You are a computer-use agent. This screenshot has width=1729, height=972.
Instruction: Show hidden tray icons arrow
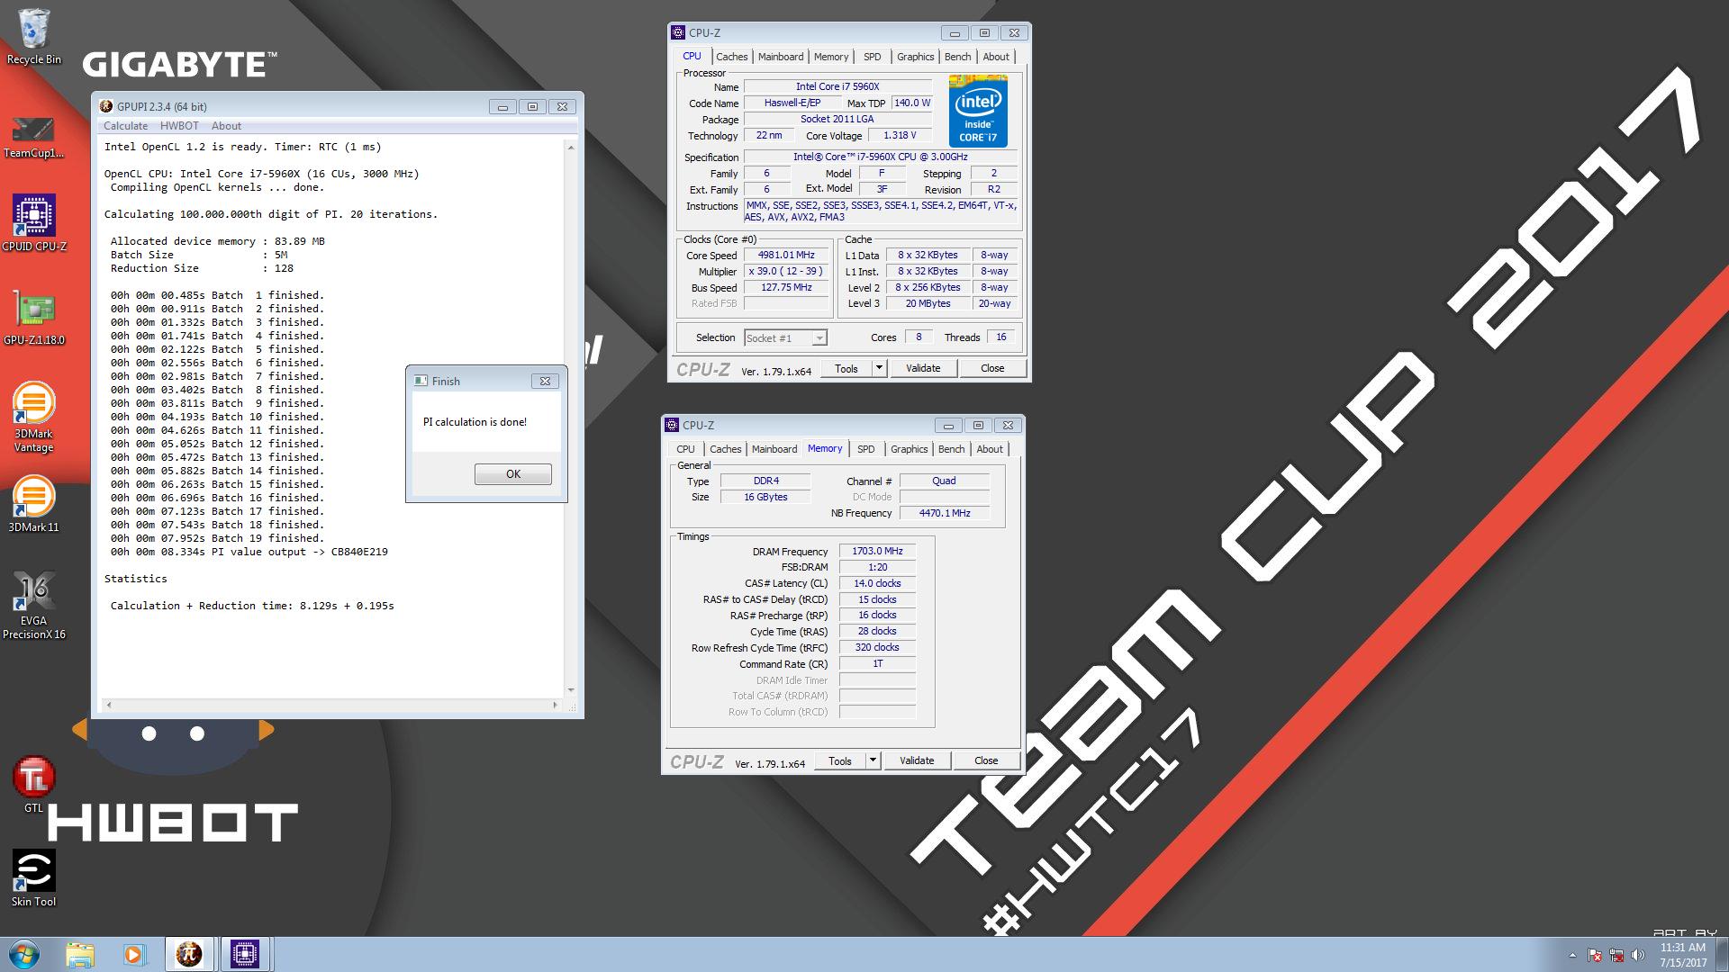point(1572,955)
